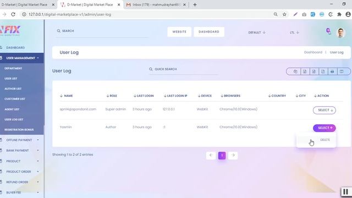Expand the Refund Order menu
The height and width of the screenshot is (198, 352).
tap(22, 182)
